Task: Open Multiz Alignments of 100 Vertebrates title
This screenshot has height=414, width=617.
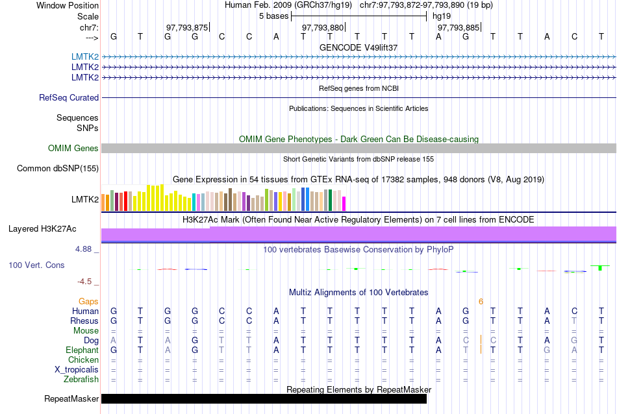Action: pyautogui.click(x=359, y=293)
